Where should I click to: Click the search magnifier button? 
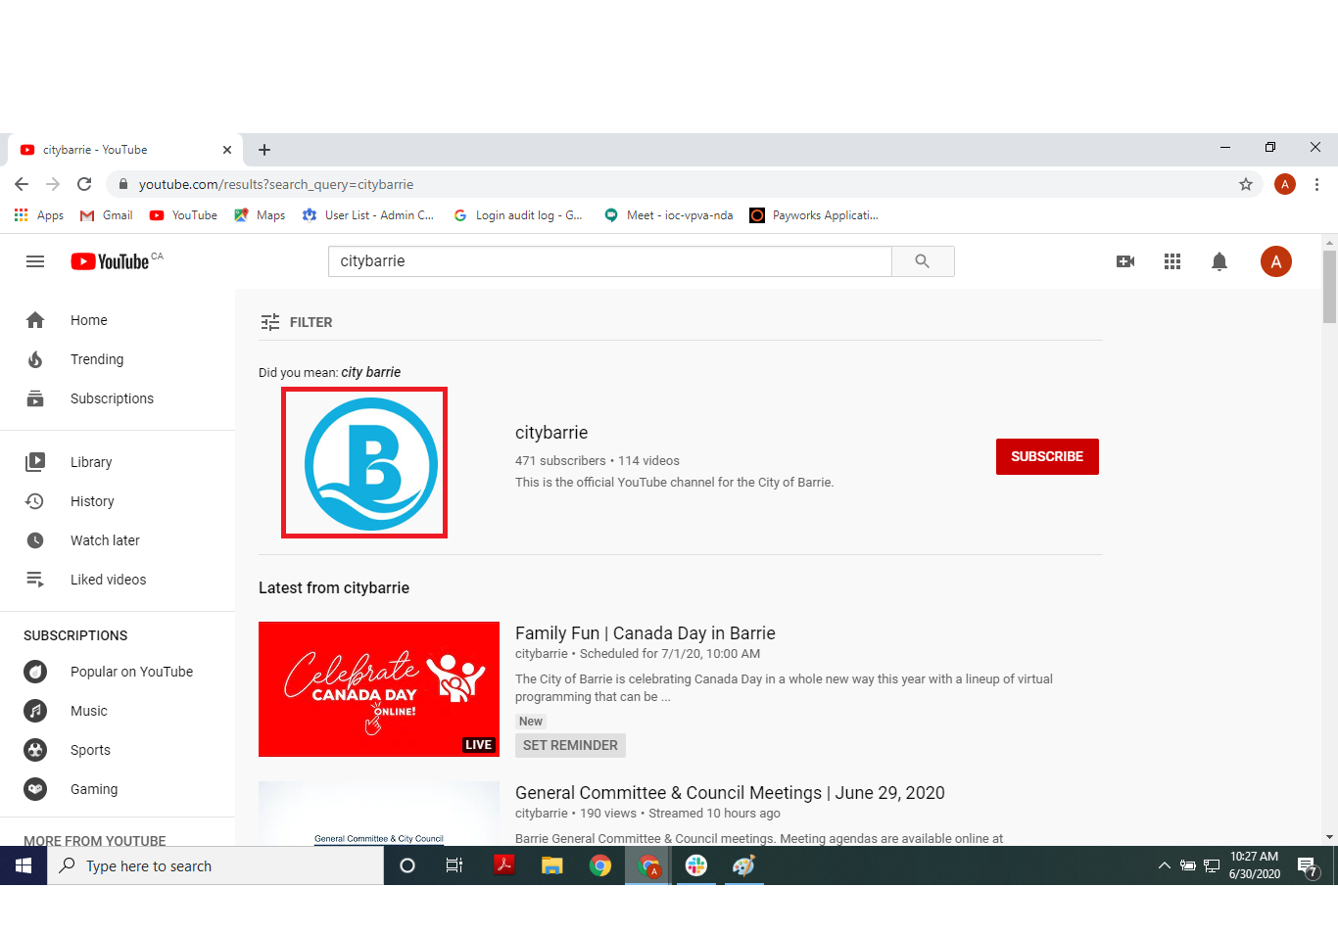pyautogui.click(x=923, y=261)
